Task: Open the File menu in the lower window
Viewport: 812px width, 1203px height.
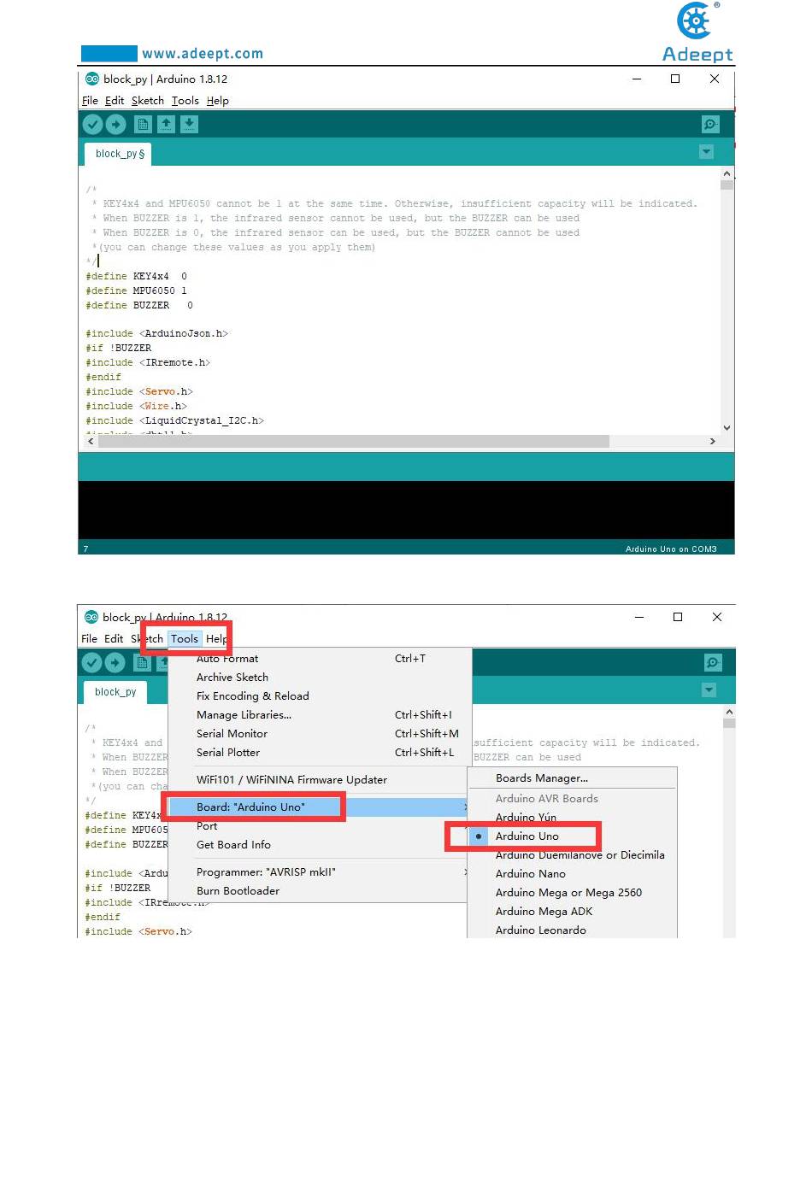Action: 89,639
